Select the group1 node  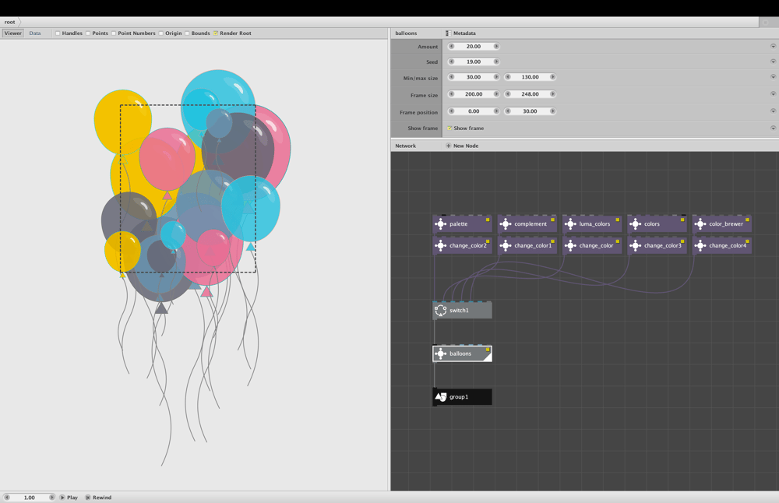coord(463,397)
